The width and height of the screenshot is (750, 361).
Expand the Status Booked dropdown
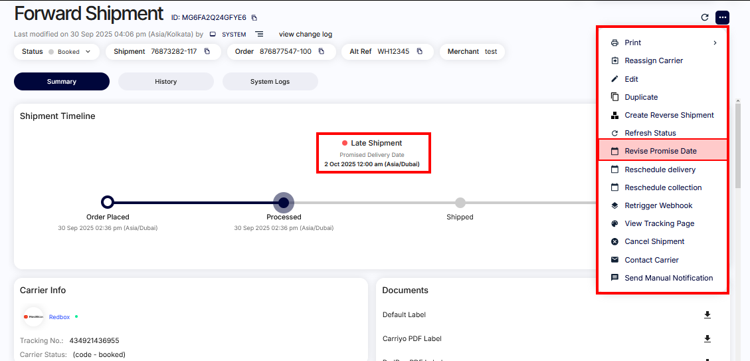(88, 52)
